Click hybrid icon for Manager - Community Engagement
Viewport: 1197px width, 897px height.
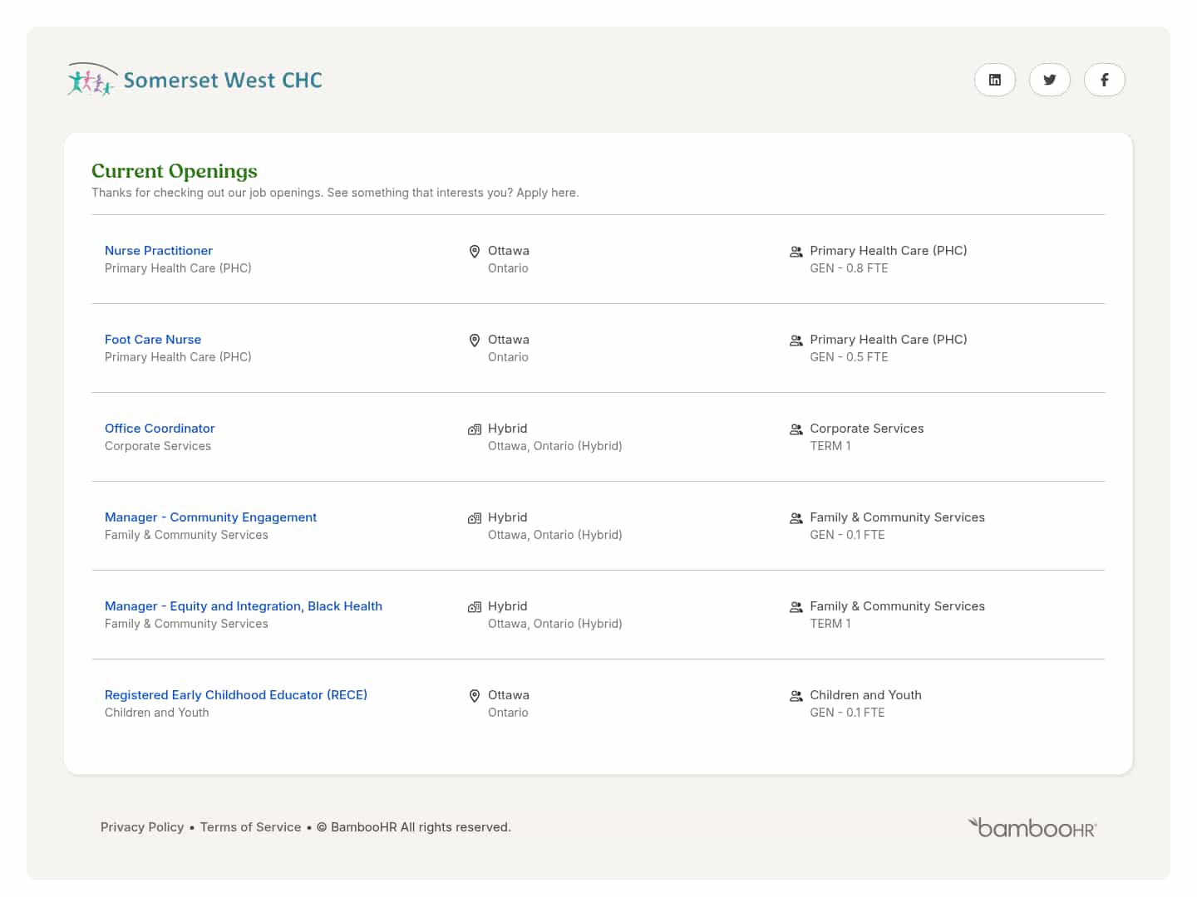coord(475,518)
